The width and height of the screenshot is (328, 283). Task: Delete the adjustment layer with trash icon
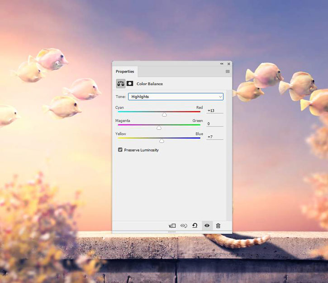218,226
